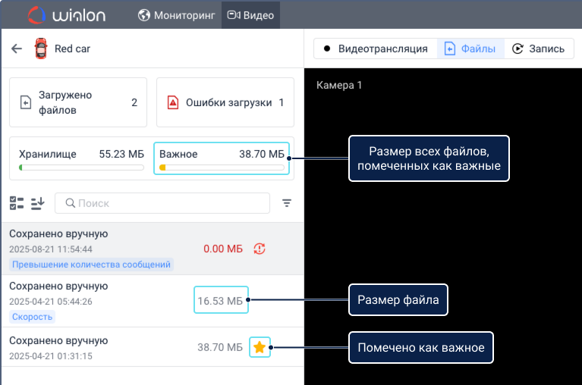Click the 38.70 МБ size in file row

click(x=220, y=347)
